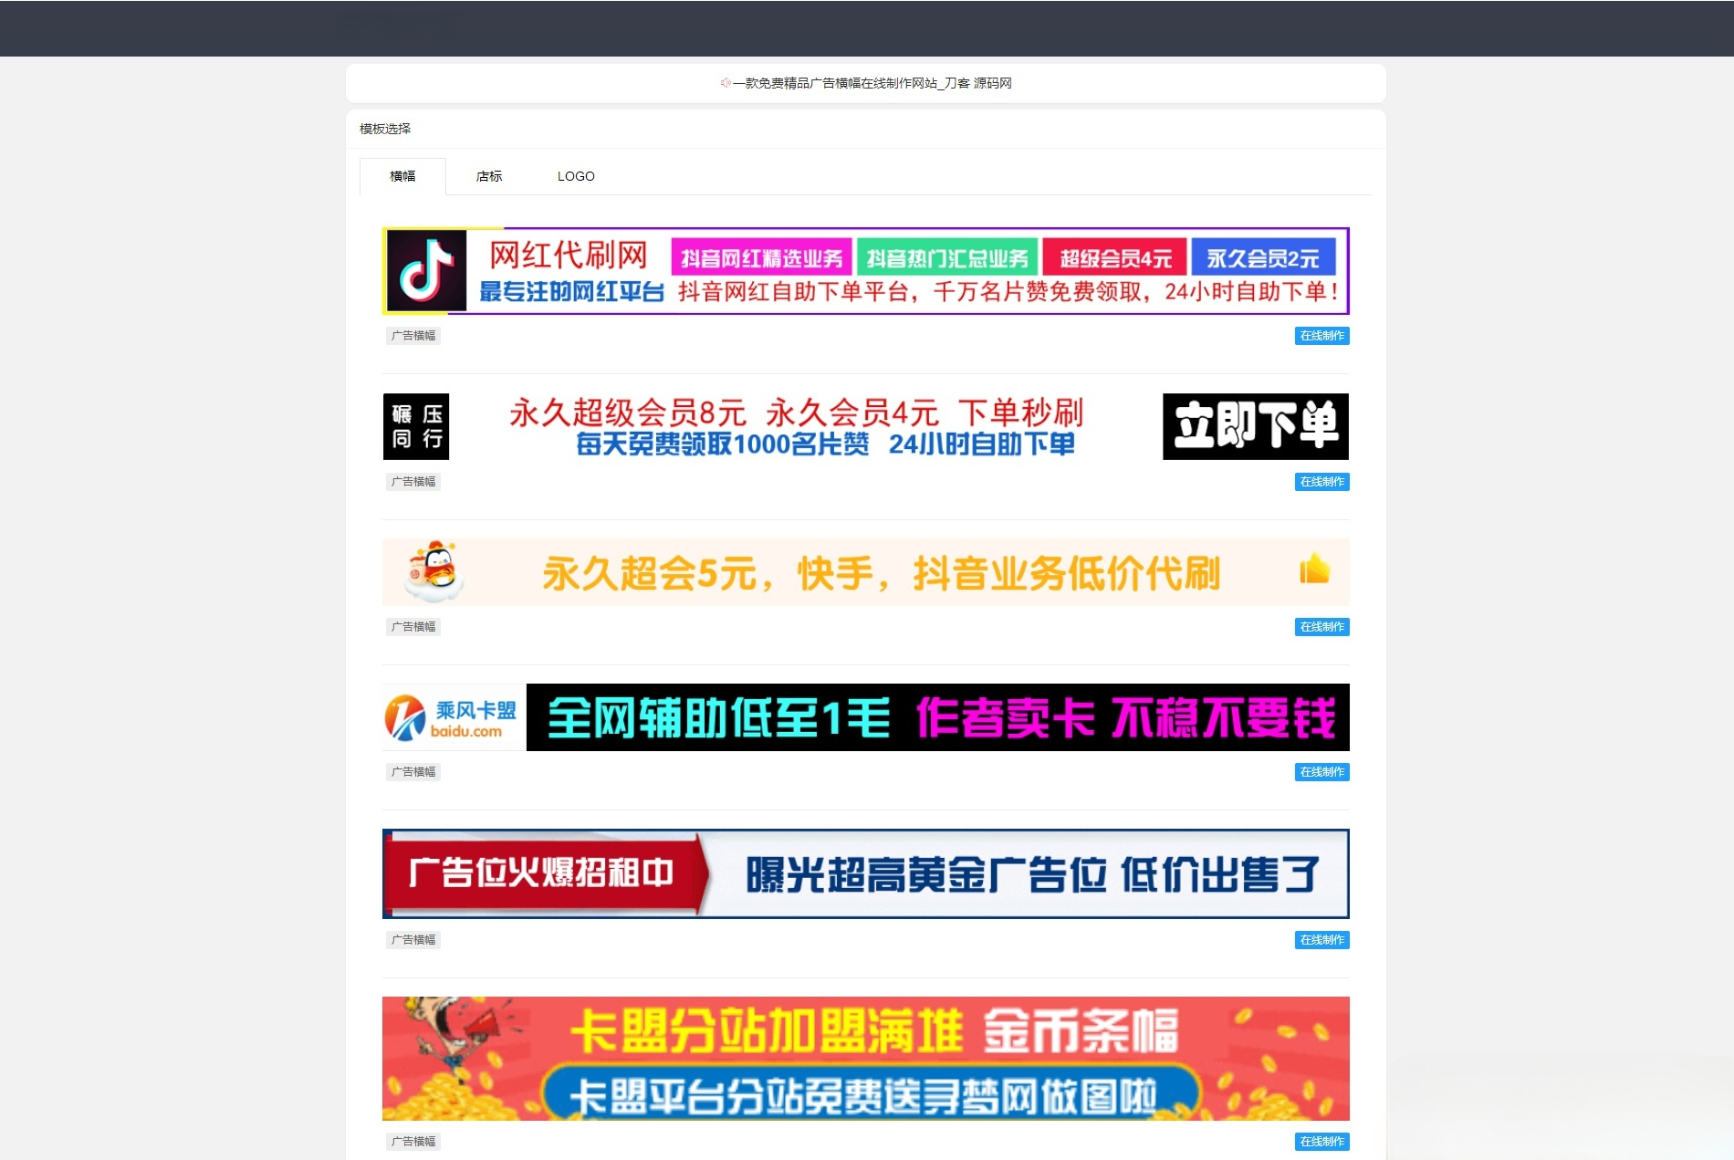Screen dimensions: 1734x1160
Task: Click the 乘风卡盟 baidu.com logo
Action: tap(450, 717)
